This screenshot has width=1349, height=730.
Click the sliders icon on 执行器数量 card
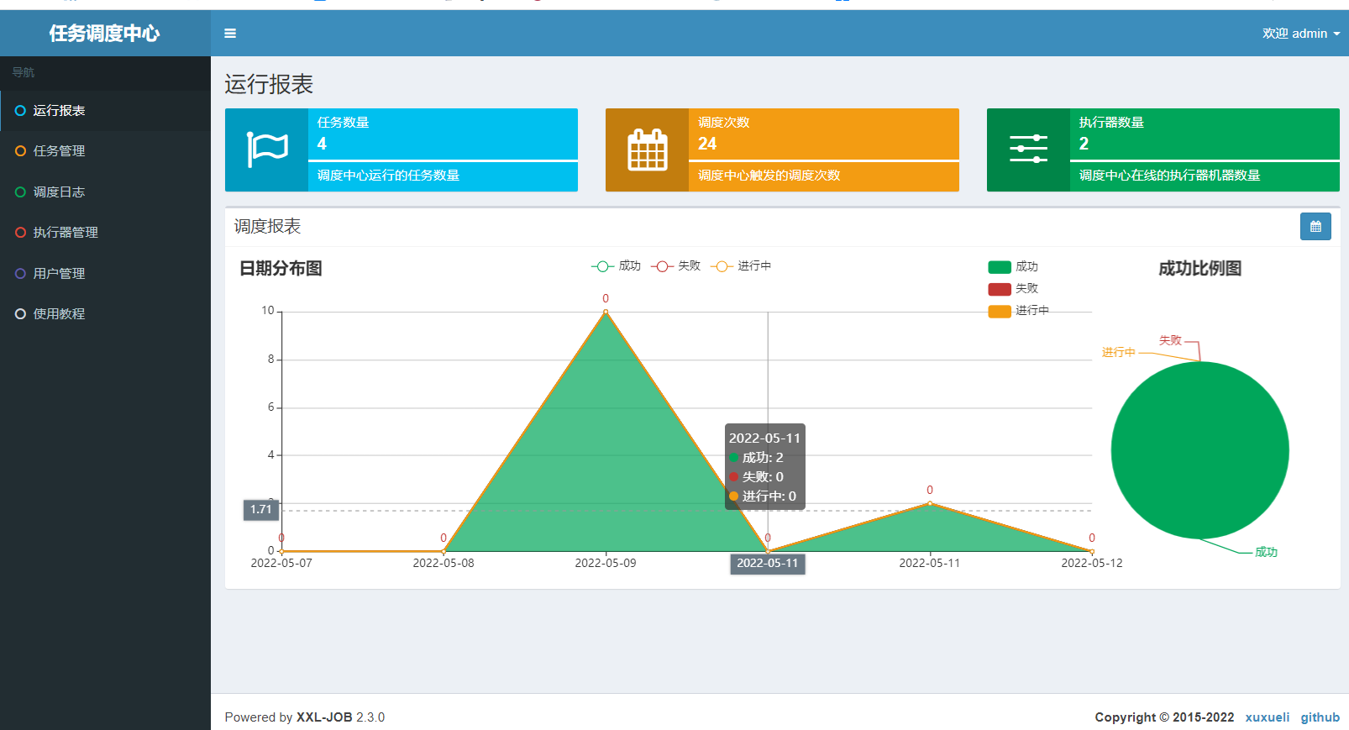click(1028, 150)
